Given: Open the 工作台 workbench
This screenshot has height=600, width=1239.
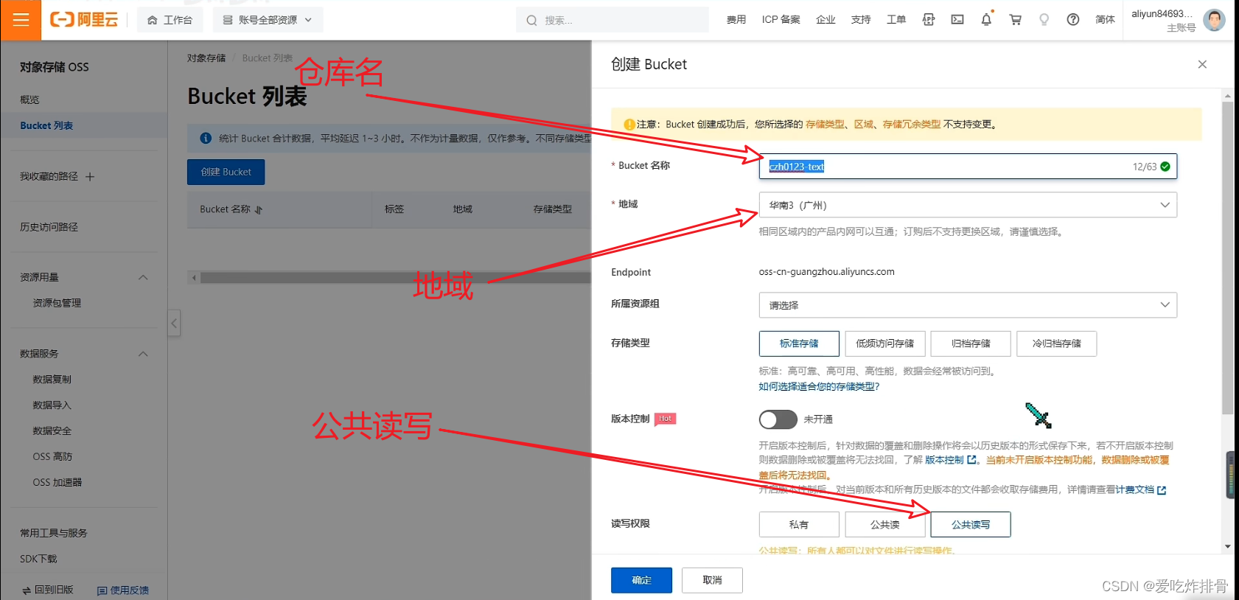Looking at the screenshot, I should (x=170, y=20).
